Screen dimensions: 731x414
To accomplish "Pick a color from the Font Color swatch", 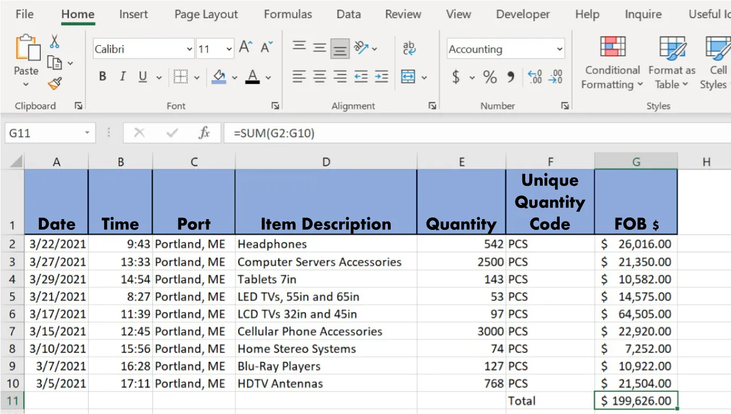I will (252, 77).
